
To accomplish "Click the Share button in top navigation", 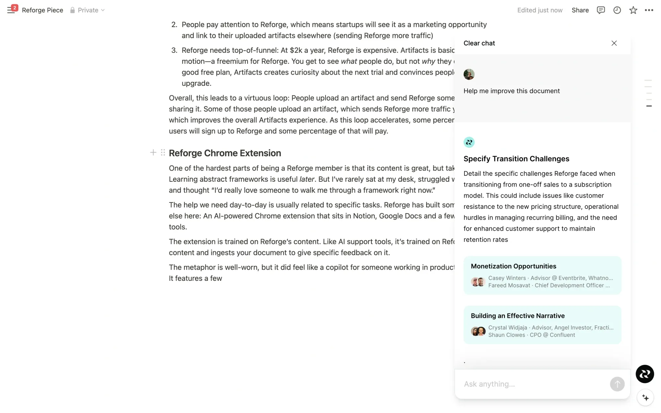I will point(580,10).
